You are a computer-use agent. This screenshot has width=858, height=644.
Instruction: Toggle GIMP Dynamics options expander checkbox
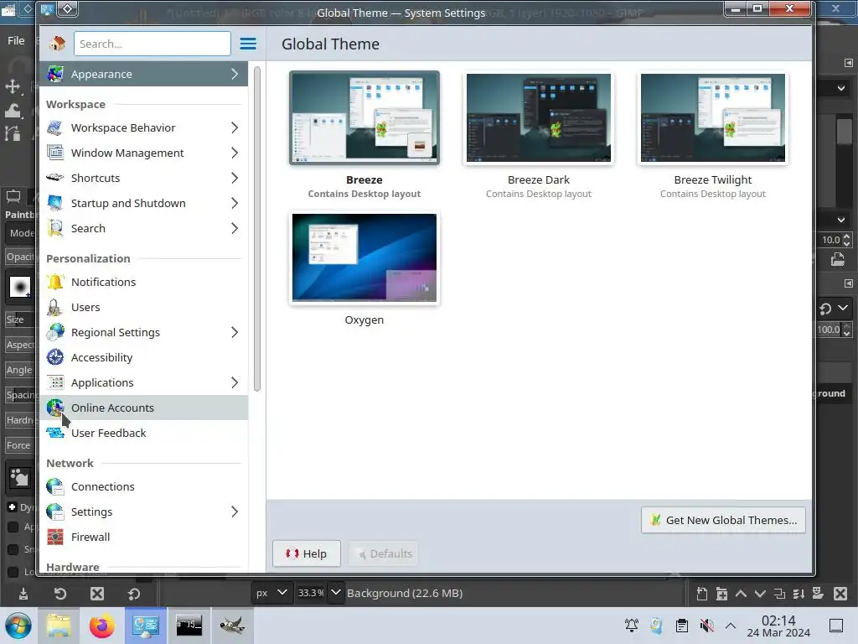pos(12,507)
